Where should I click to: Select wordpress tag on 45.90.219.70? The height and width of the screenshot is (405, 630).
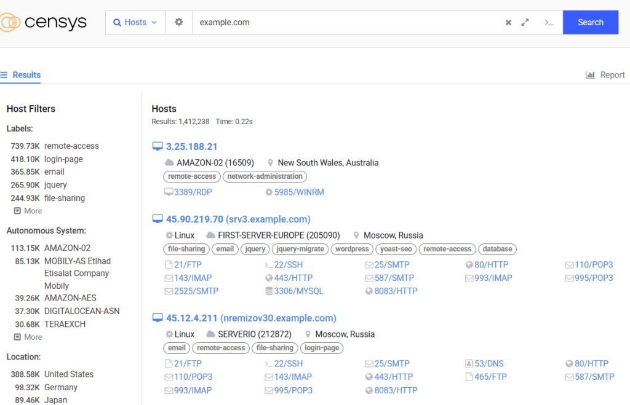tap(352, 250)
